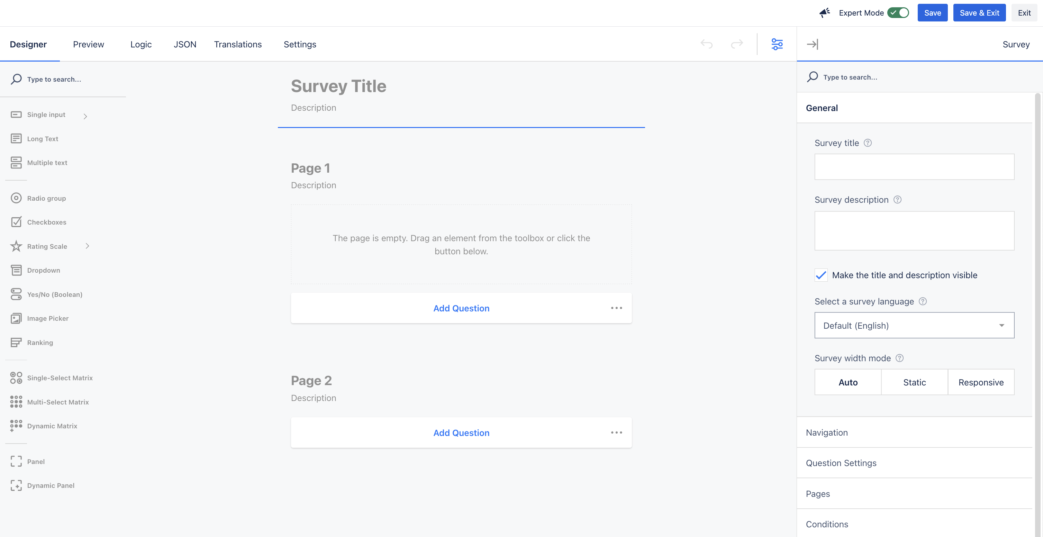1043x537 pixels.
Task: Switch to the Logic tab
Action: click(x=140, y=44)
